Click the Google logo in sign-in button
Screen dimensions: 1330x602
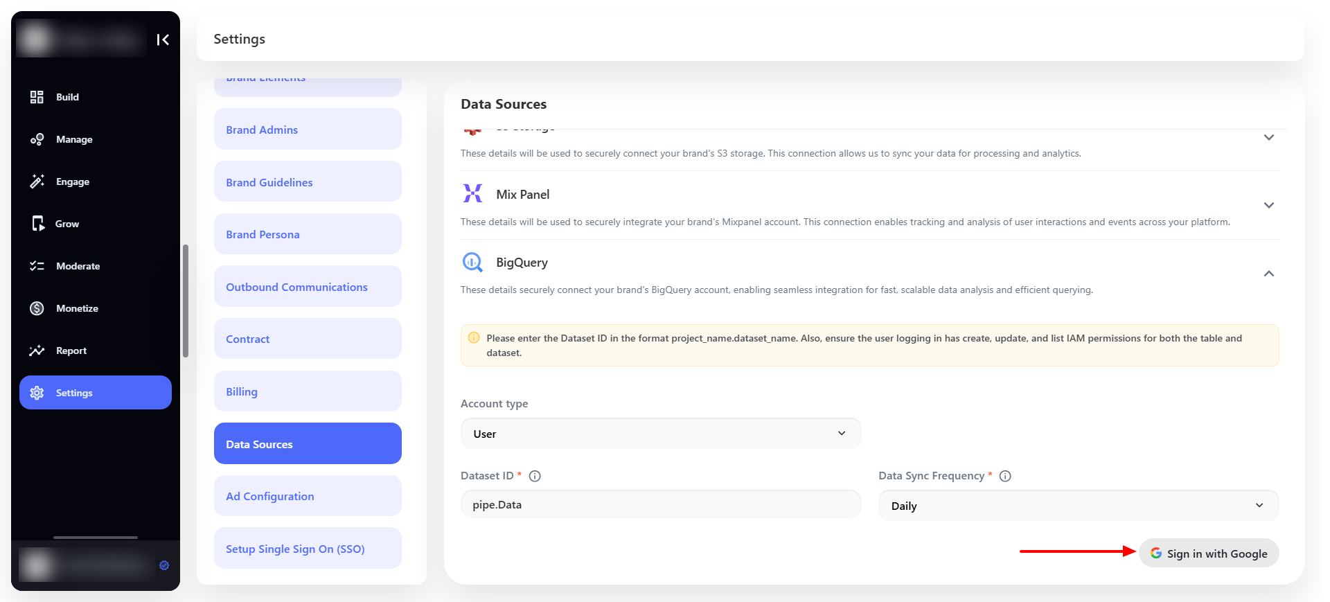click(1156, 553)
